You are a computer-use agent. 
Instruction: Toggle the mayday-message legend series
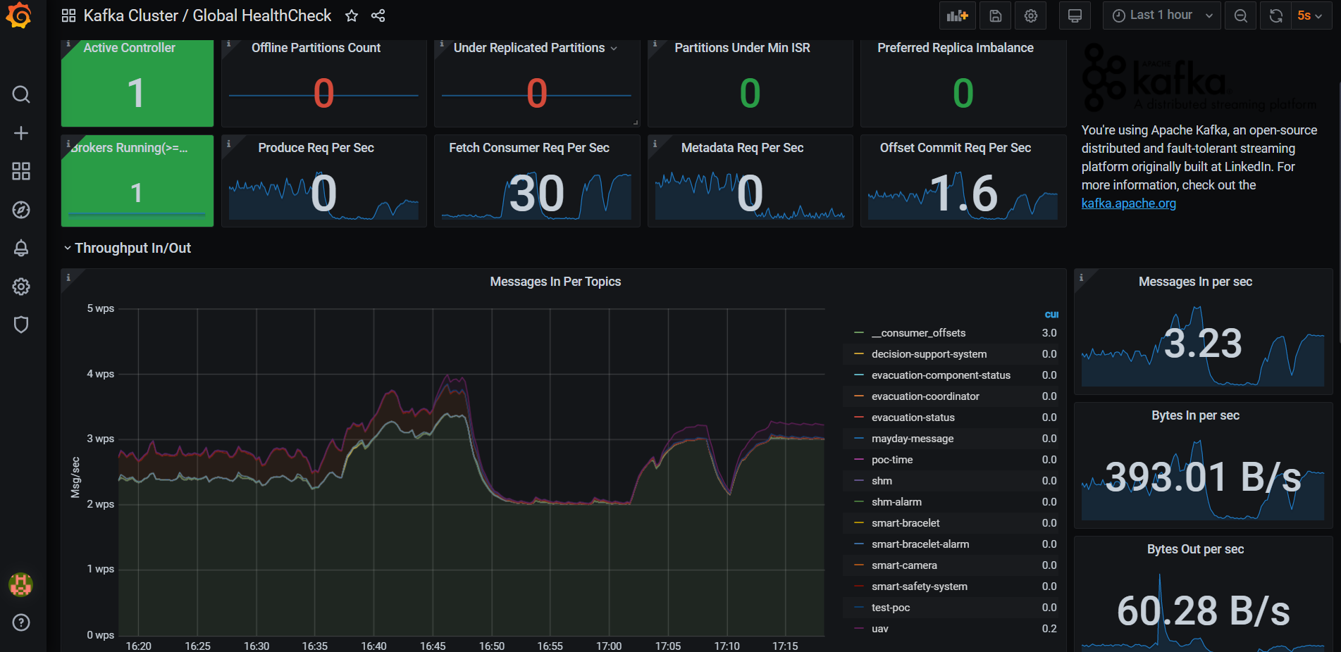pos(912,439)
